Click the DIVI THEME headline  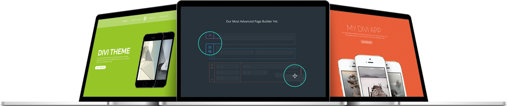coord(114,52)
